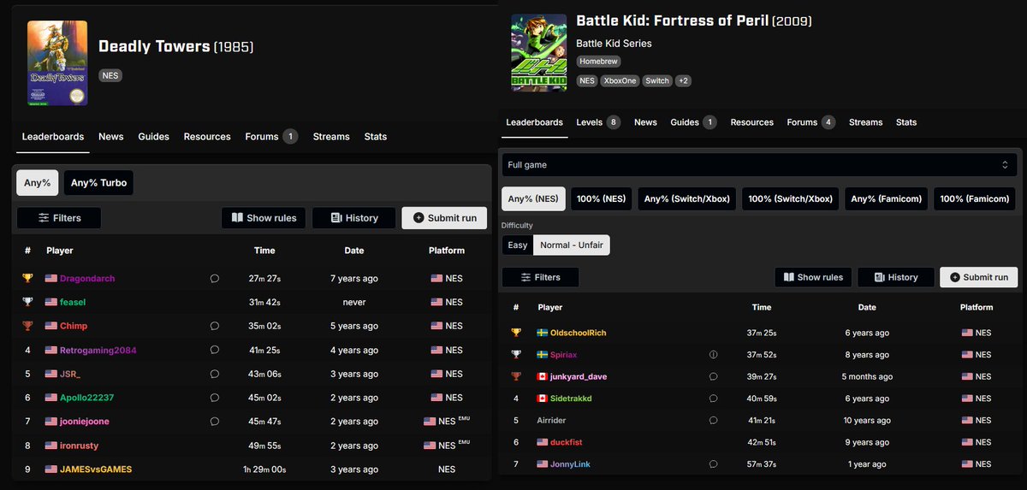This screenshot has width=1027, height=490.
Task: Open Battle Kid Series link
Action: (614, 43)
